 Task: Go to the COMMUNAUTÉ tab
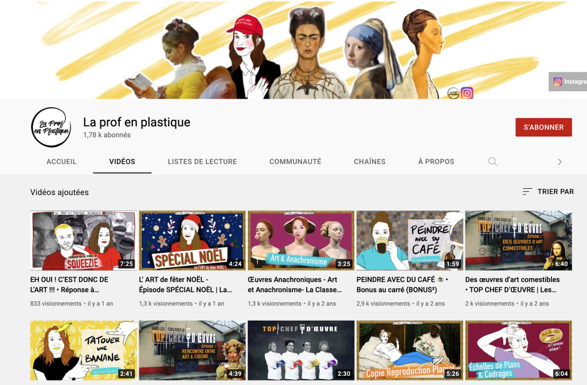[295, 162]
